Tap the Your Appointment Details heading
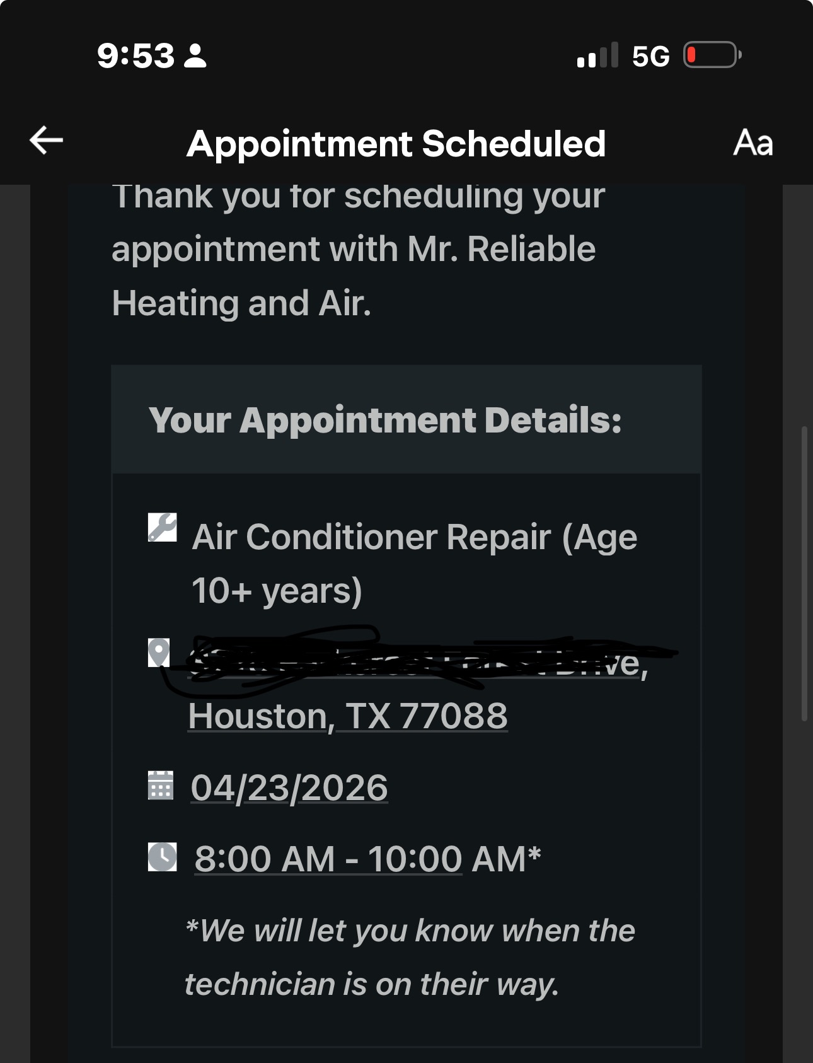Image resolution: width=813 pixels, height=1063 pixels. [x=385, y=420]
